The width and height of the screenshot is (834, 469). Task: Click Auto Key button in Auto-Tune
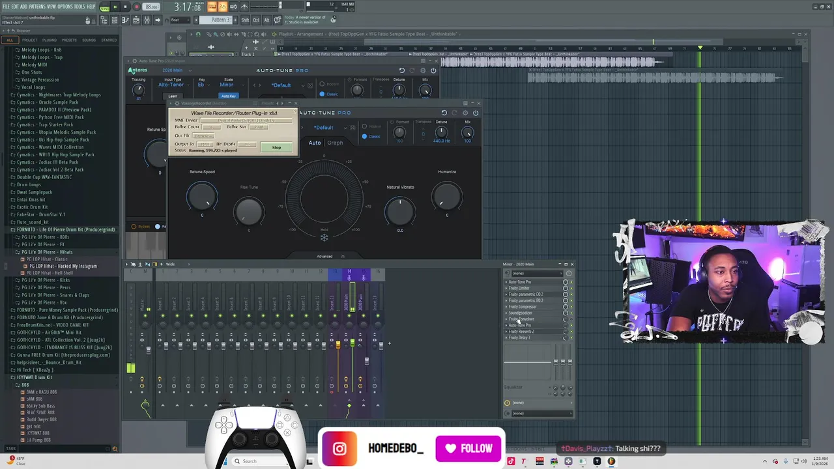pos(228,96)
